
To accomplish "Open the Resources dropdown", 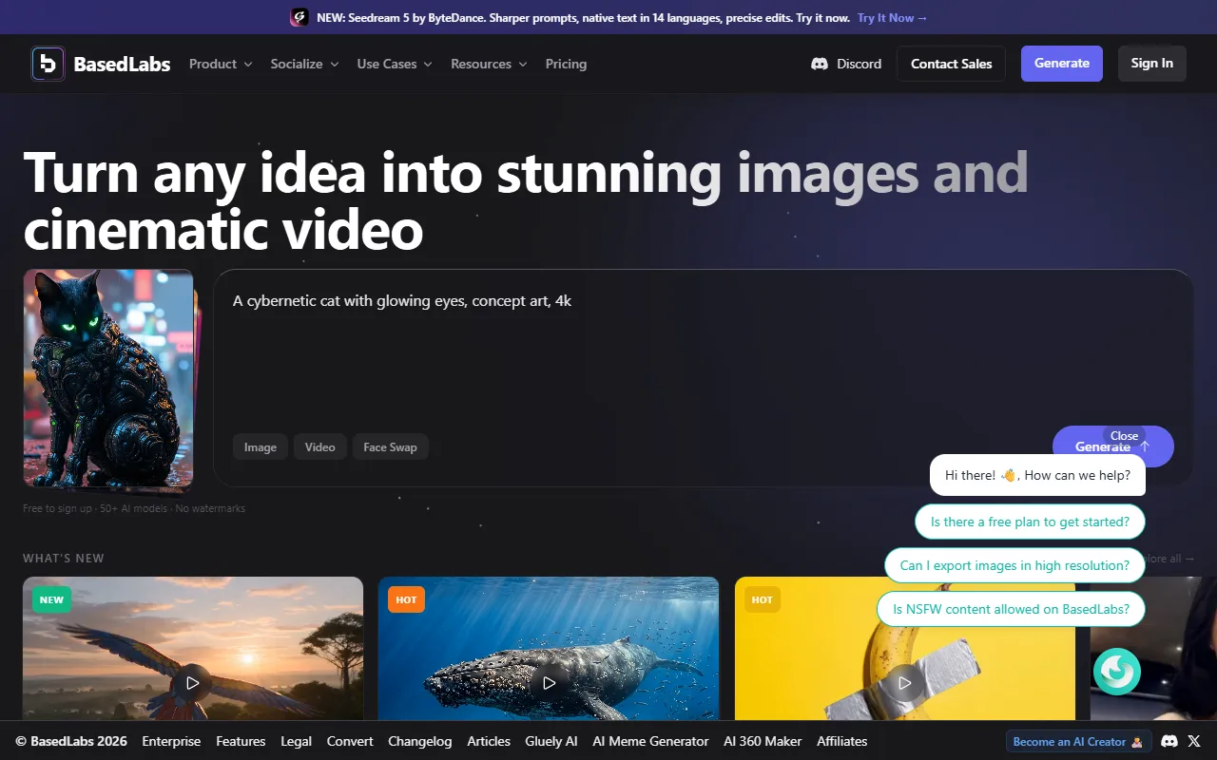I will 489,64.
